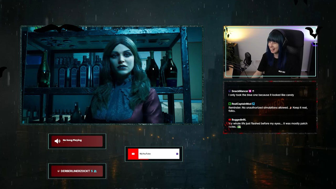Click the MyYouTube text label
Screen dimensions: 336x189
(x=145, y=154)
